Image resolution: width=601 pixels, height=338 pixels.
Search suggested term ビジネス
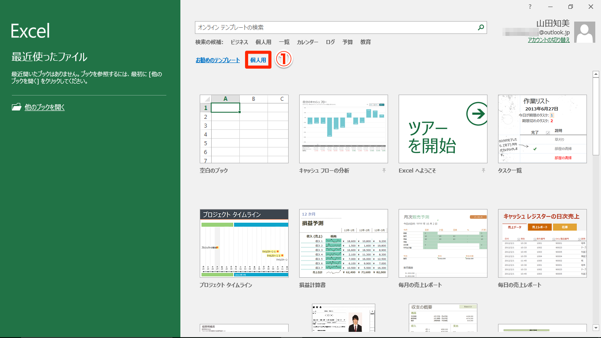click(x=239, y=42)
